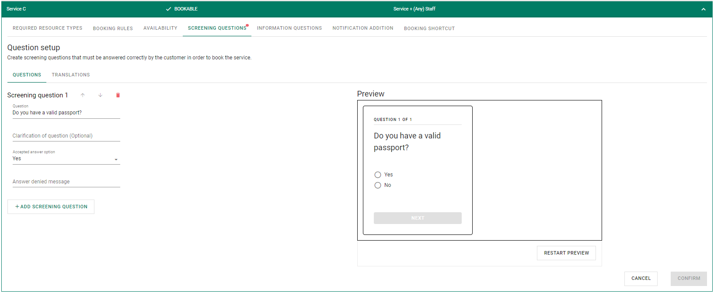Select the Yes radio option

[x=378, y=175]
